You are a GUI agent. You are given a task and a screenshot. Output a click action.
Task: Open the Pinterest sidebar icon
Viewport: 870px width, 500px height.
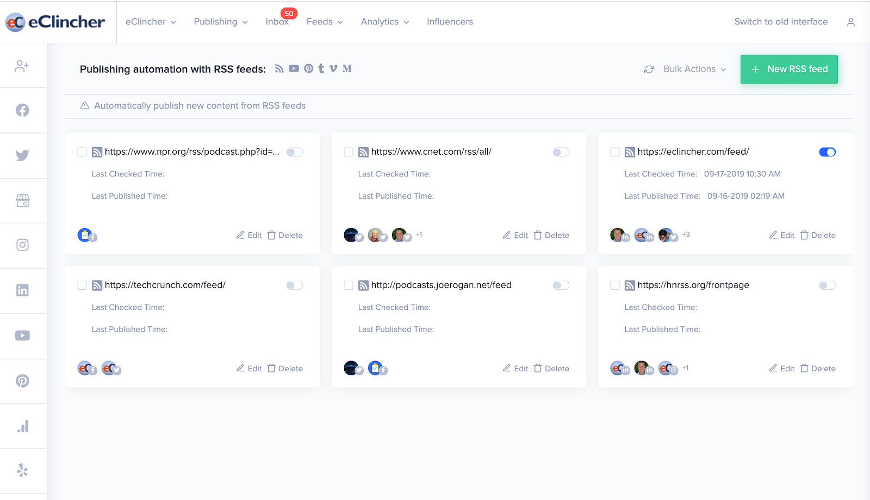point(22,381)
